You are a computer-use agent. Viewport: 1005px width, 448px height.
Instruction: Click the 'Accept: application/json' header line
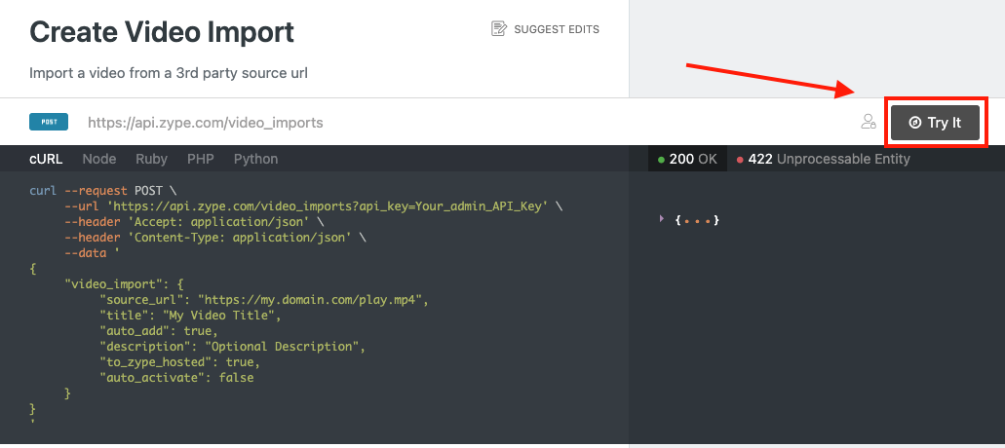(194, 222)
